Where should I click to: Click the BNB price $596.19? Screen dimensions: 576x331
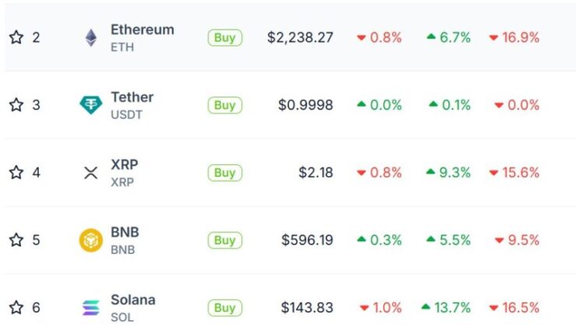point(307,240)
